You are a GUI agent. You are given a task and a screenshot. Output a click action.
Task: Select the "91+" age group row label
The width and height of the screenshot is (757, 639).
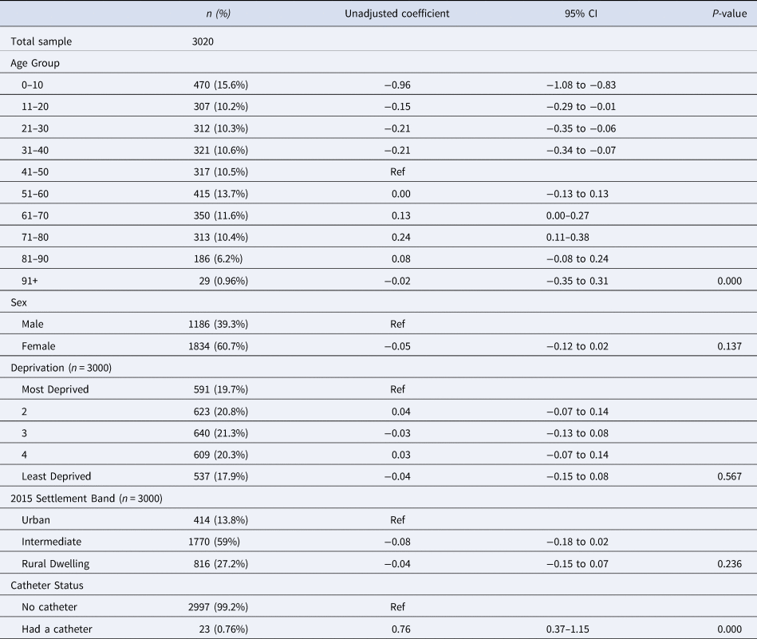(x=34, y=281)
